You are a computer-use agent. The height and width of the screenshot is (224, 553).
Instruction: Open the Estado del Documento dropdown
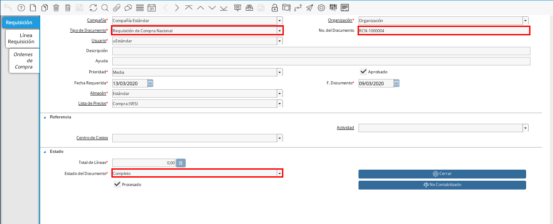coord(280,174)
